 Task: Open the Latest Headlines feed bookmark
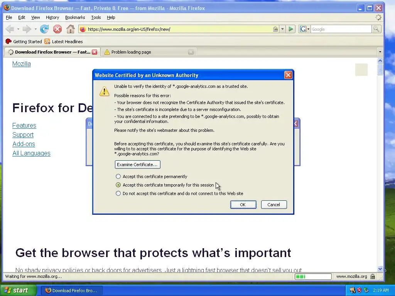click(64, 42)
